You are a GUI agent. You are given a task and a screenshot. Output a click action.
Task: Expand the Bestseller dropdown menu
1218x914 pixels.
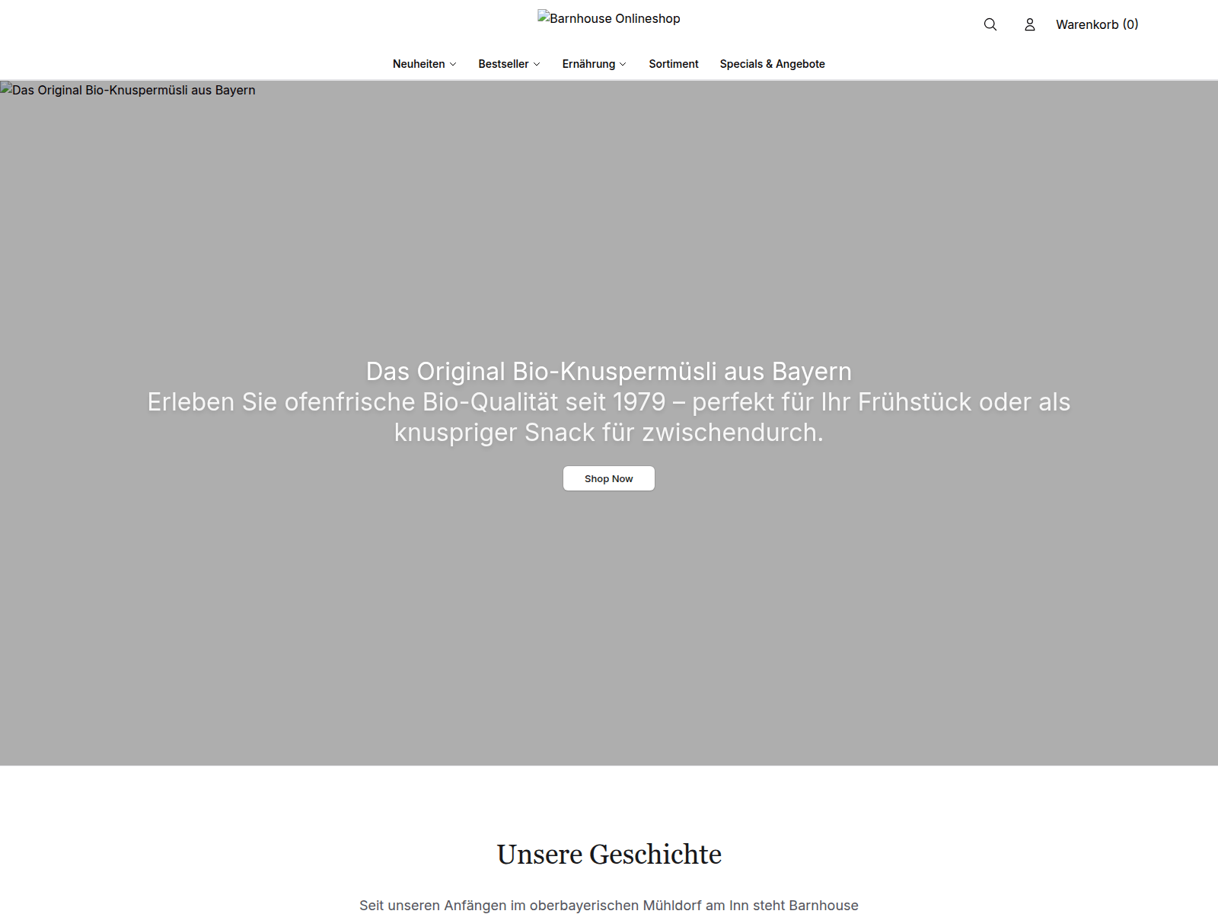pyautogui.click(x=509, y=64)
